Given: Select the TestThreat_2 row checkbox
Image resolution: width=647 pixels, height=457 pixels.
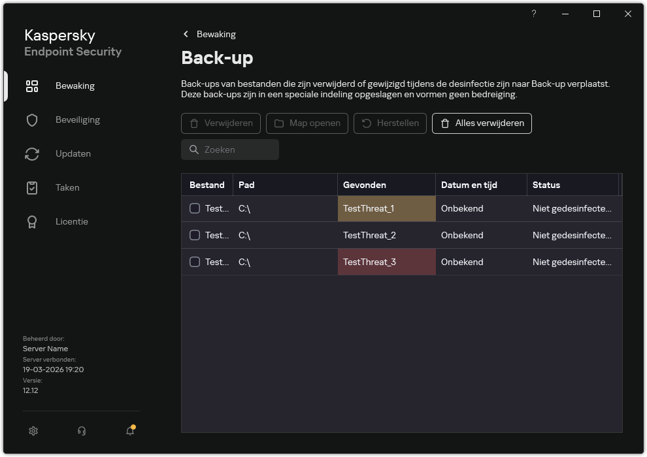Looking at the screenshot, I should coord(193,235).
